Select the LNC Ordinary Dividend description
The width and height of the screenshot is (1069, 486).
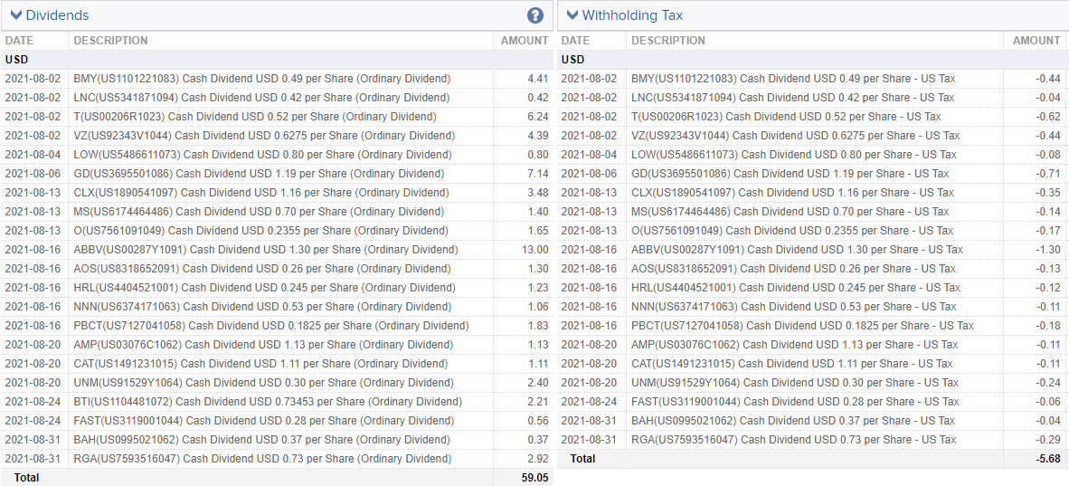261,98
